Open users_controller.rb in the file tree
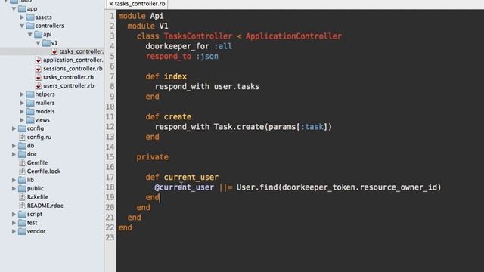This screenshot has width=484, height=272. [x=69, y=86]
